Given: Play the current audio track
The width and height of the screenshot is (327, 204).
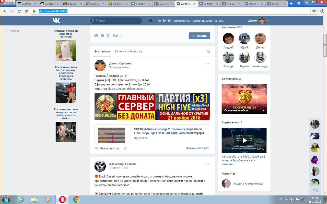Looking at the screenshot, I should [x=165, y=21].
